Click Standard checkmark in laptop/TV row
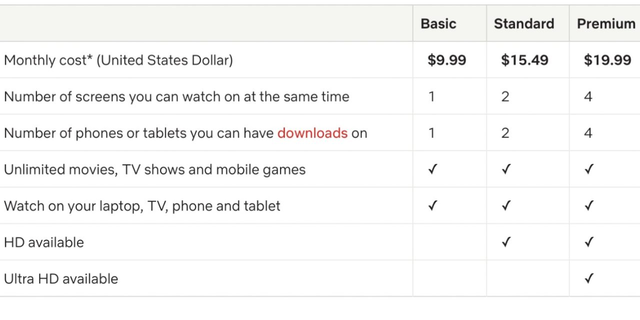The image size is (640, 320). click(x=506, y=205)
